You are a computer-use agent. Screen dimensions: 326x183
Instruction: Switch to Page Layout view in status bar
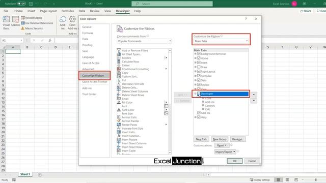click(287, 179)
